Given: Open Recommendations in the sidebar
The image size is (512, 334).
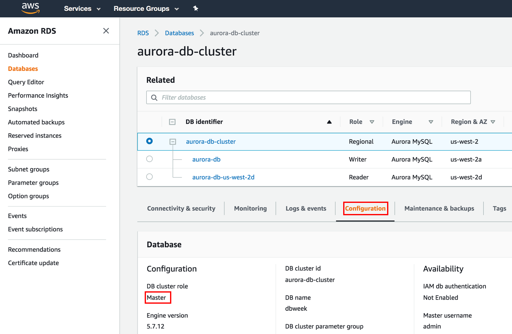Looking at the screenshot, I should [x=34, y=250].
